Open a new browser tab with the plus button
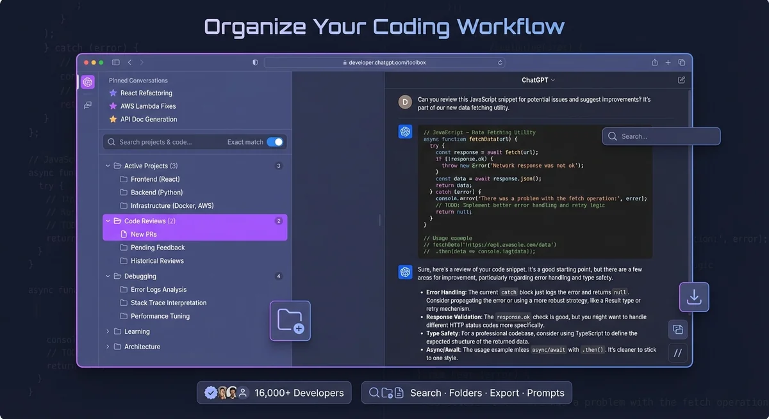The height and width of the screenshot is (419, 769). point(668,62)
